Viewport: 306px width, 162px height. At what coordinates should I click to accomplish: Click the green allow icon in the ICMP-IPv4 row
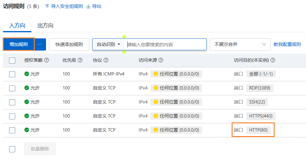27,74
